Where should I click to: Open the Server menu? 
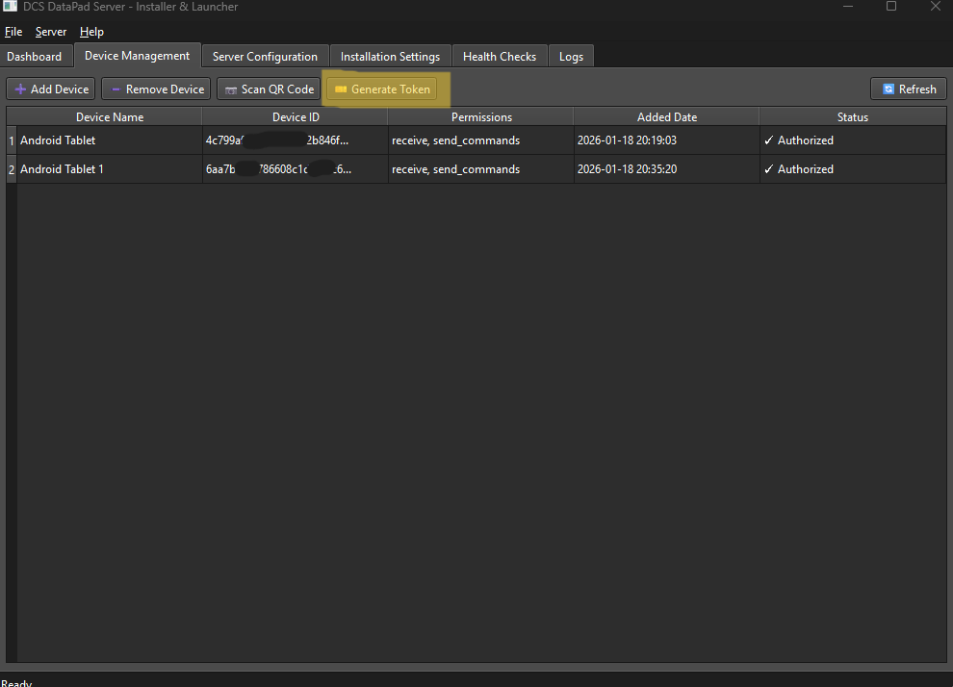(51, 32)
